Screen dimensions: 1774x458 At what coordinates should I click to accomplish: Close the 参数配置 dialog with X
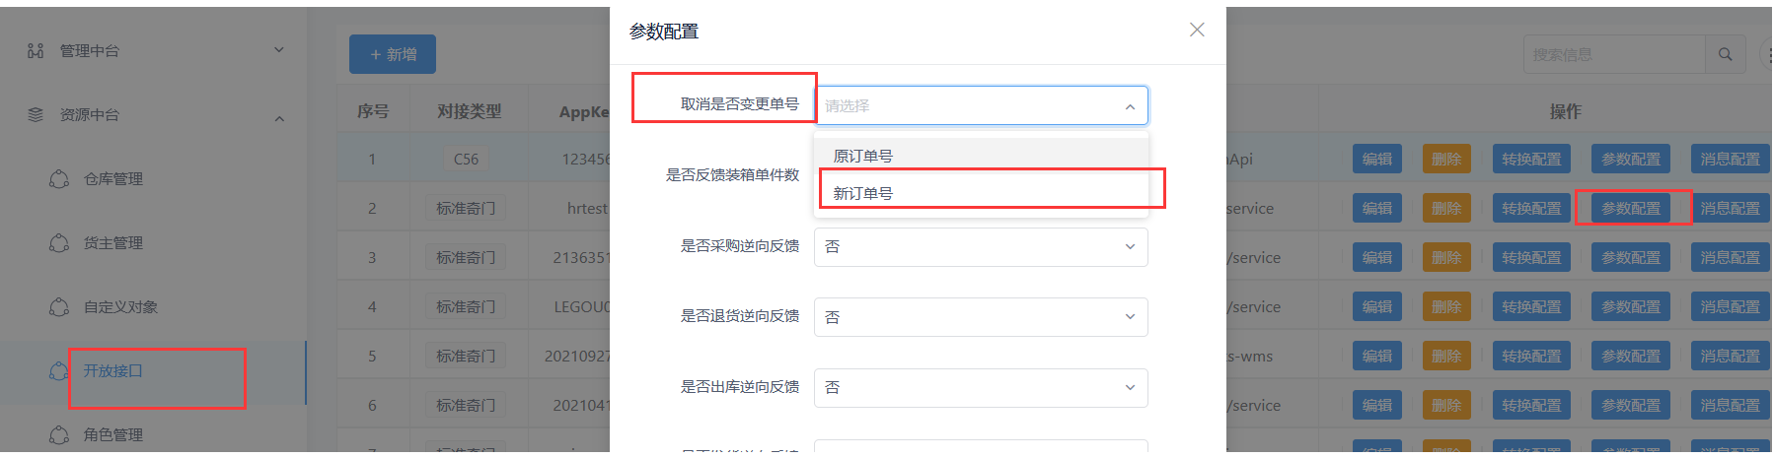tap(1197, 30)
